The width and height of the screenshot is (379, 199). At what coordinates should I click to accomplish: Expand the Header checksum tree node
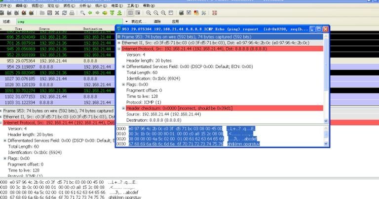123,108
